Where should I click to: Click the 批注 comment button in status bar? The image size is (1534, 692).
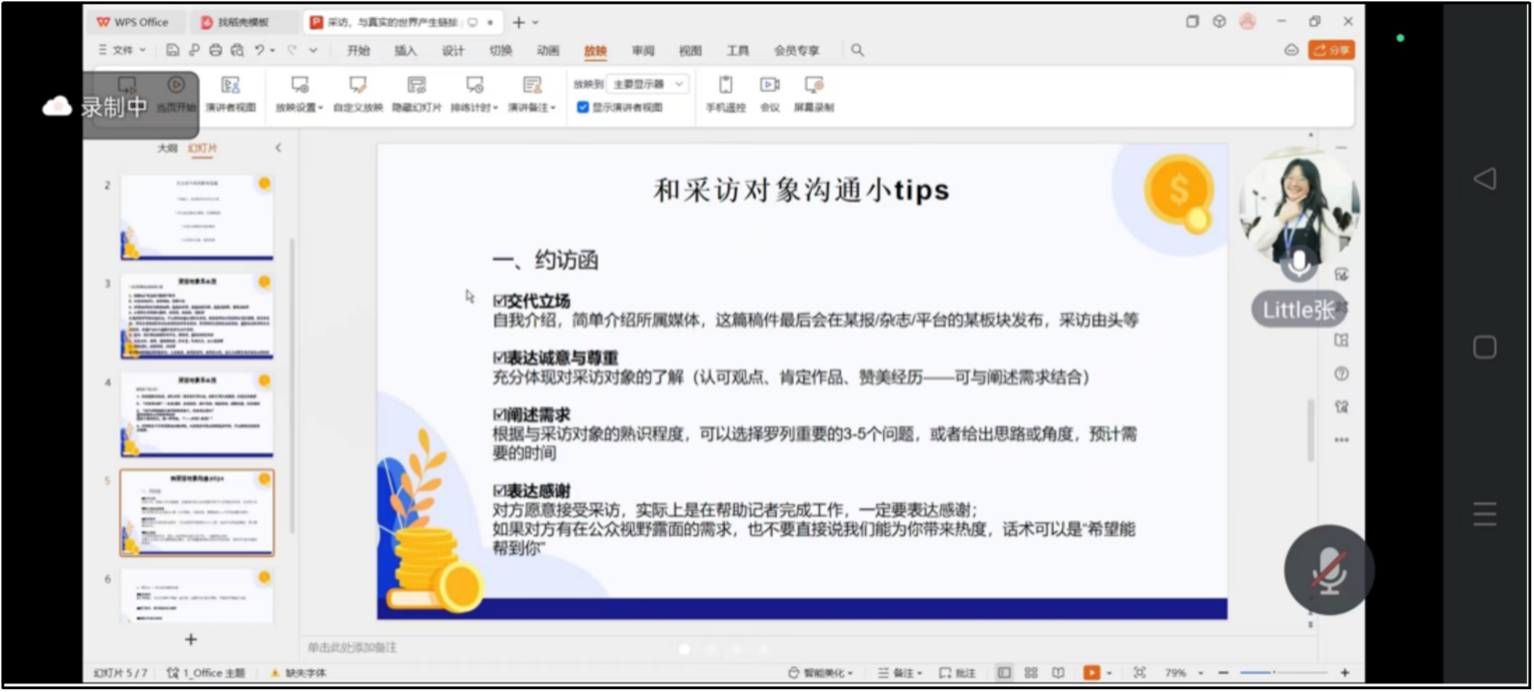click(x=957, y=673)
